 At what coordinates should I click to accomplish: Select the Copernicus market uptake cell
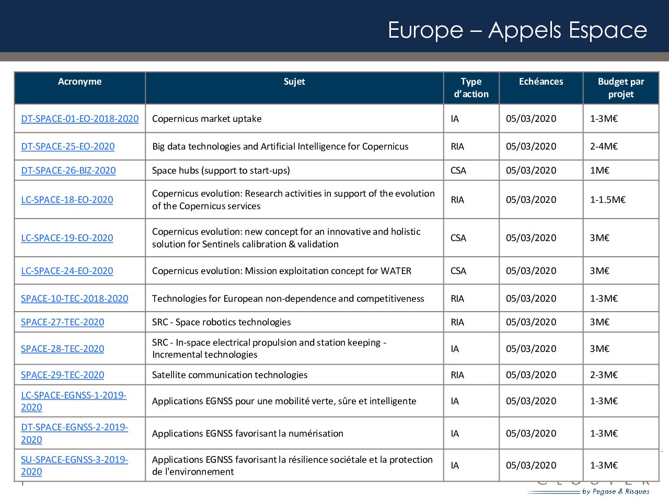tap(207, 119)
